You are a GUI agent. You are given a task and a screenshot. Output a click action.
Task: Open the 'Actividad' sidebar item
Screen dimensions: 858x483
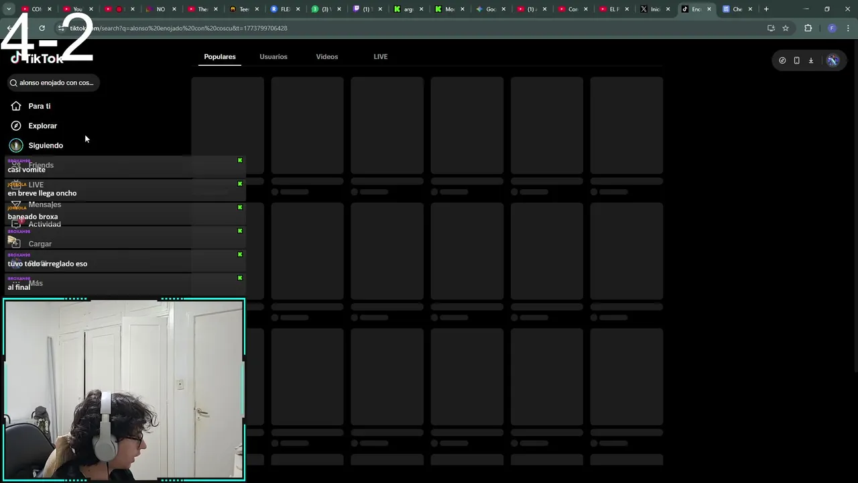[36, 224]
